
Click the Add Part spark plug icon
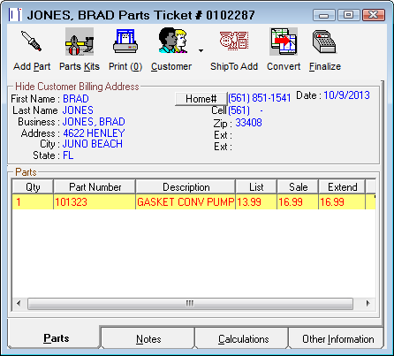click(x=32, y=42)
